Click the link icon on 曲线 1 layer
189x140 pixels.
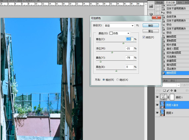pos(168,97)
